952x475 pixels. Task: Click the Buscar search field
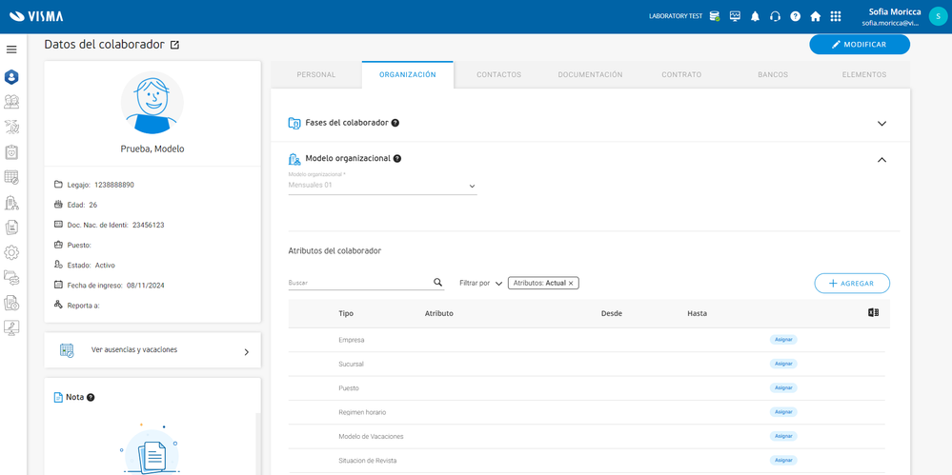pyautogui.click(x=359, y=283)
